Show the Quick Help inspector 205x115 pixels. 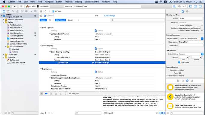tap(187, 11)
